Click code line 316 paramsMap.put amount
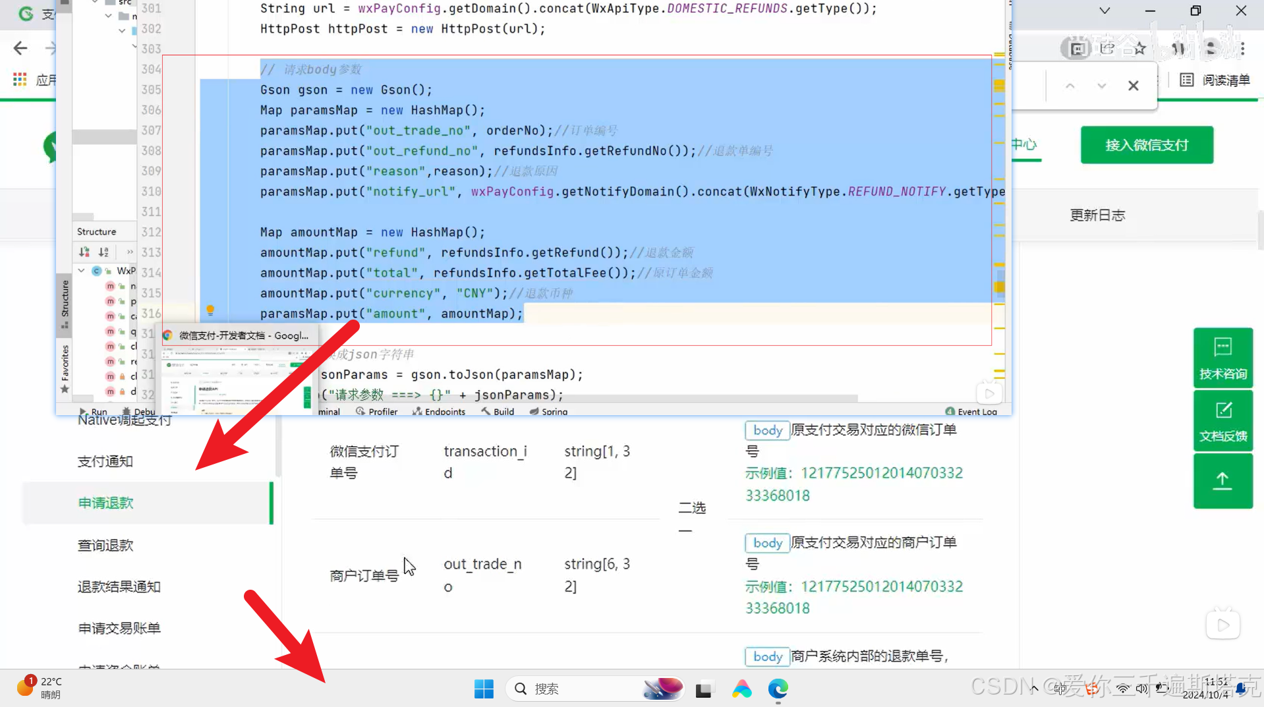Screen dimensions: 1264x707 click(x=391, y=314)
